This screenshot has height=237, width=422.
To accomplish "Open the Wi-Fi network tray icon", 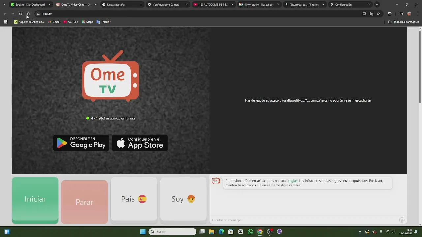I will click(x=388, y=232).
